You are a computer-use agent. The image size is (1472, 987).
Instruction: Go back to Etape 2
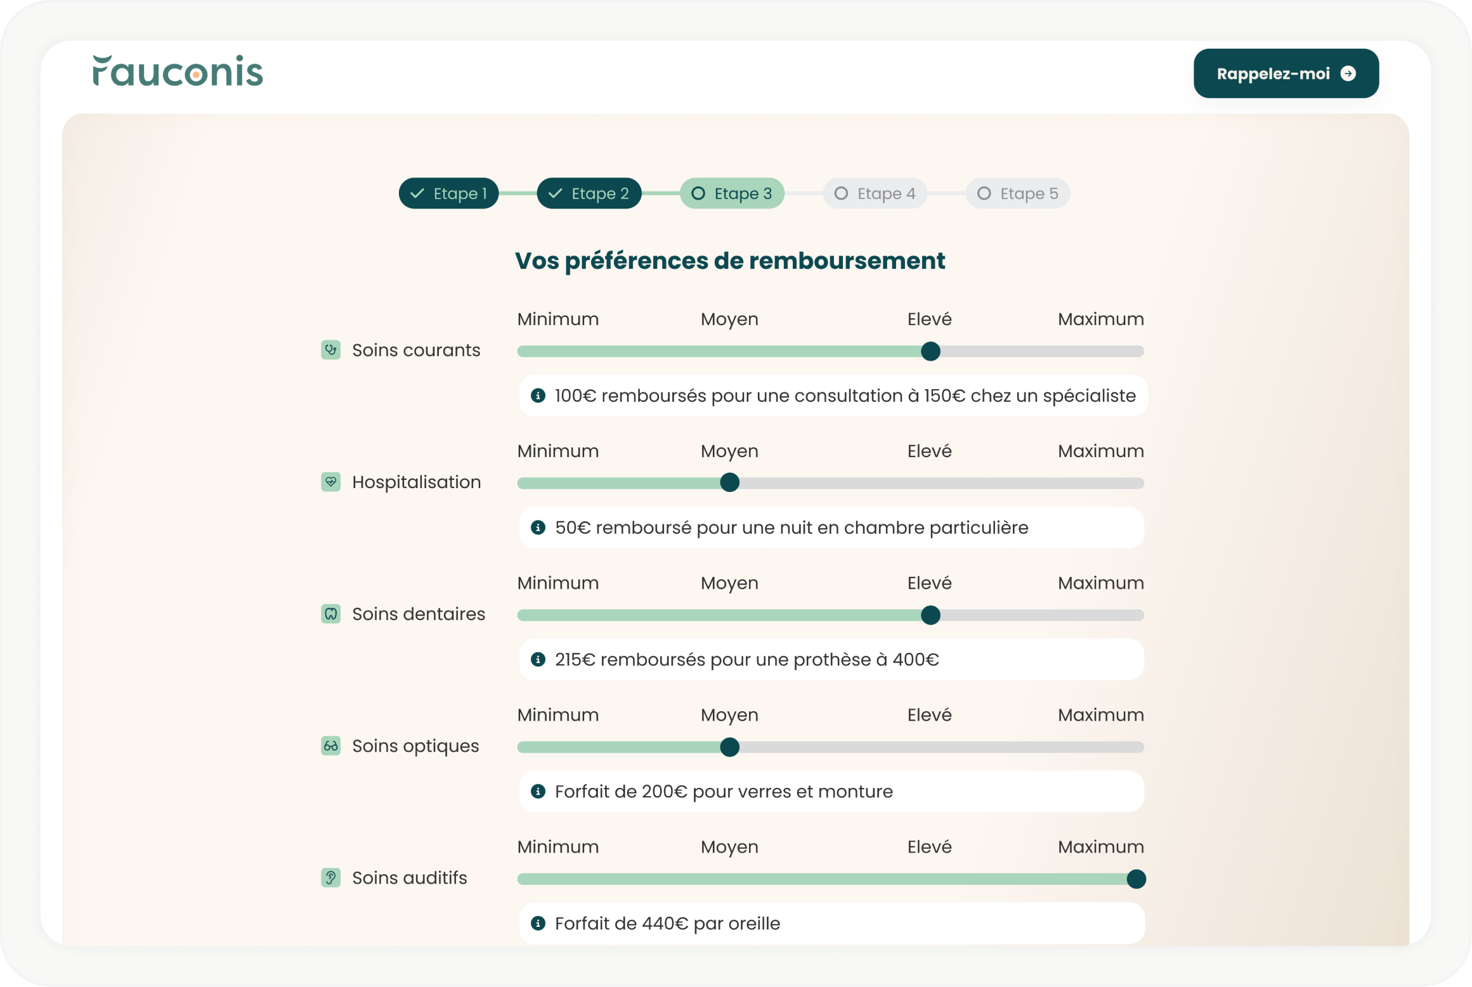[589, 193]
